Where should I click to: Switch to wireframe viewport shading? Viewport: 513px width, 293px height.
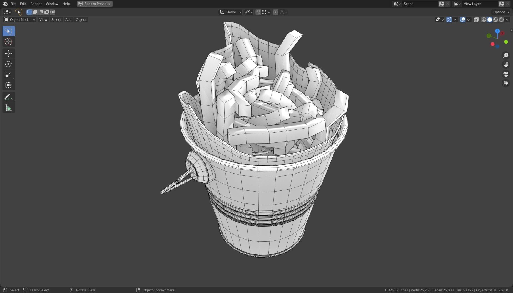click(484, 20)
